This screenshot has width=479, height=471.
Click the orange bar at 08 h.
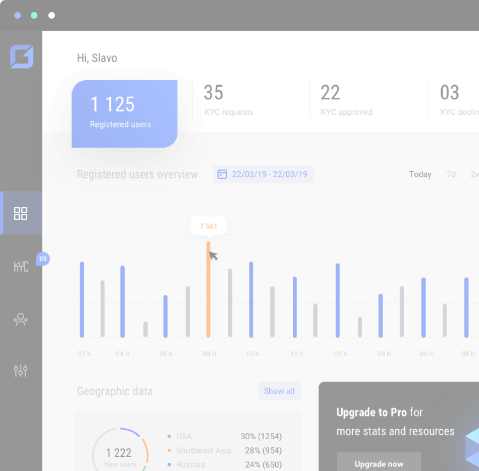coord(208,290)
